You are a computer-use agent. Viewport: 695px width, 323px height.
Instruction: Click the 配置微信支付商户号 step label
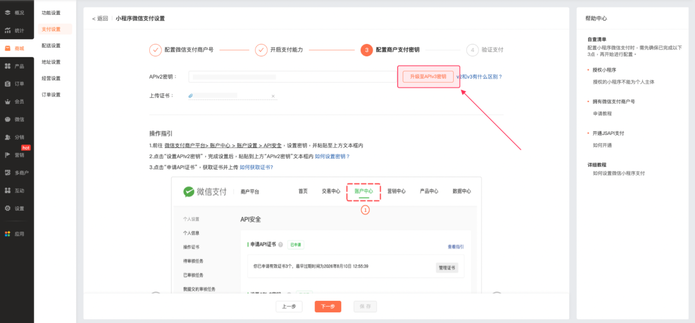click(x=189, y=50)
